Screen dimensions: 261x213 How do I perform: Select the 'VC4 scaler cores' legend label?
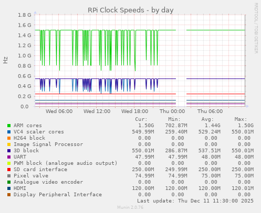39,132
